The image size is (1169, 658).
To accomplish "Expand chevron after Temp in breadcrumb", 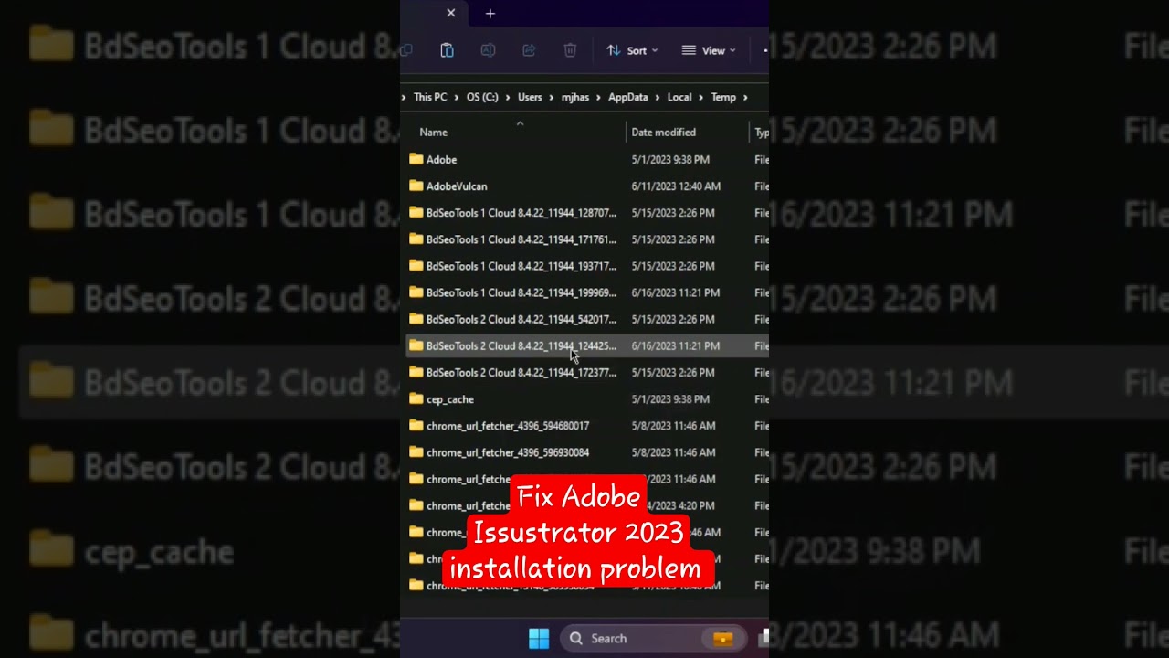I will tap(745, 97).
